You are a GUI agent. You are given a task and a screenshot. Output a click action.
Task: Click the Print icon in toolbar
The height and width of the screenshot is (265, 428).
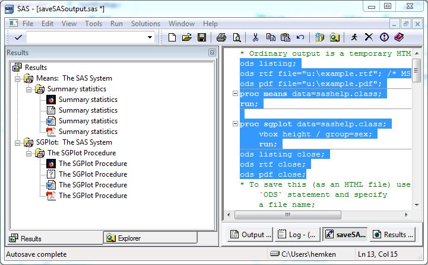[221, 37]
